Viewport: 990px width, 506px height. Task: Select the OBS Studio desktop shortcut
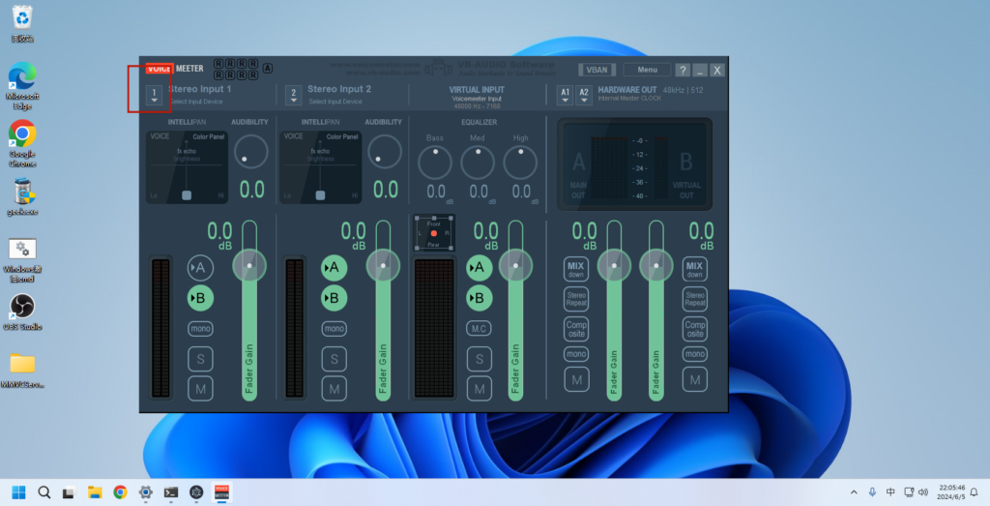22,313
